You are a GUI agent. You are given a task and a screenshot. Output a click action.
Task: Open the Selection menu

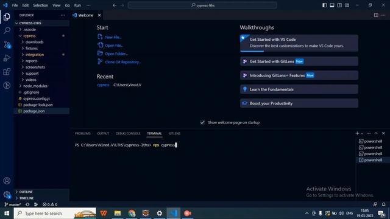click(41, 5)
